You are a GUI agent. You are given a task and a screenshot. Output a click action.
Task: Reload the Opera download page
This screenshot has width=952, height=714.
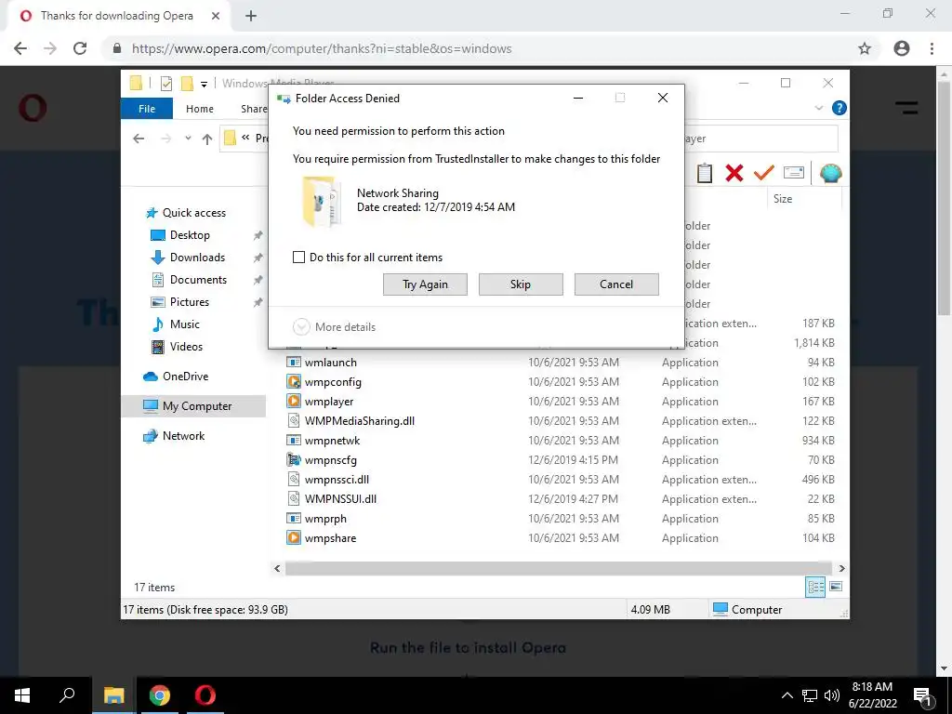point(80,48)
